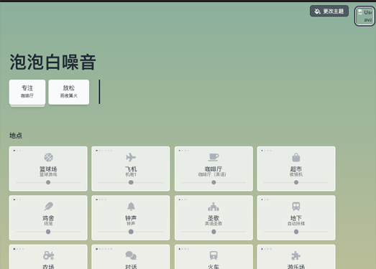Click the 地点 section heading
Image resolution: width=376 pixels, height=269 pixels.
(16, 136)
